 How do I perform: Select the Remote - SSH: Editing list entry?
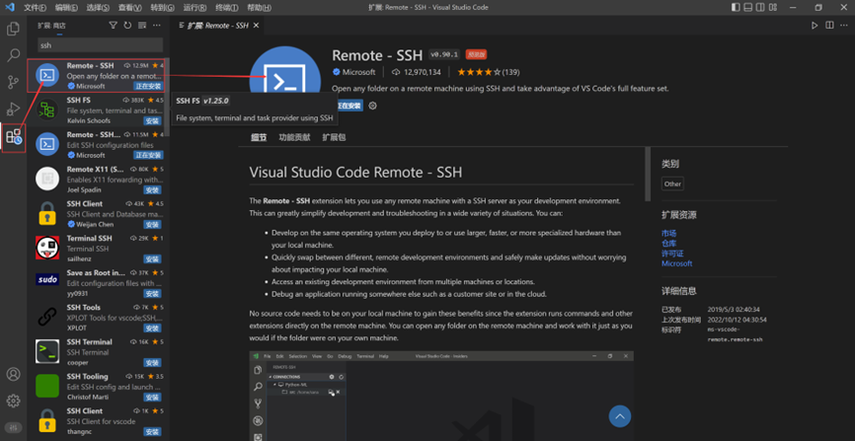tap(98, 144)
